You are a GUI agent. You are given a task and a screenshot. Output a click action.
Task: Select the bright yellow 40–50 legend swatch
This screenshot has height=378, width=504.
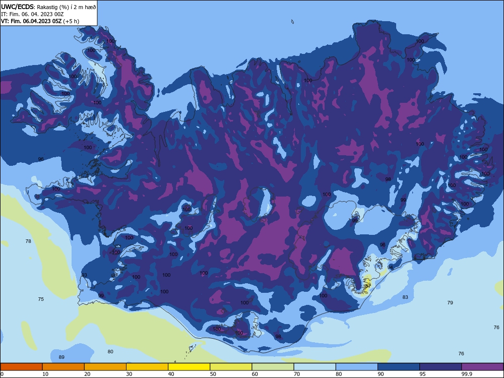tap(189, 367)
